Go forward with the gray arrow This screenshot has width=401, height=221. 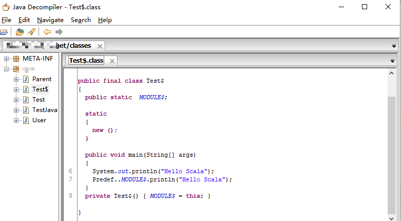pyautogui.click(x=59, y=32)
